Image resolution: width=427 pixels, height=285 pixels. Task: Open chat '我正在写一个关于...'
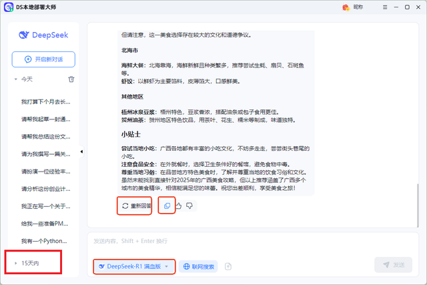(46, 206)
